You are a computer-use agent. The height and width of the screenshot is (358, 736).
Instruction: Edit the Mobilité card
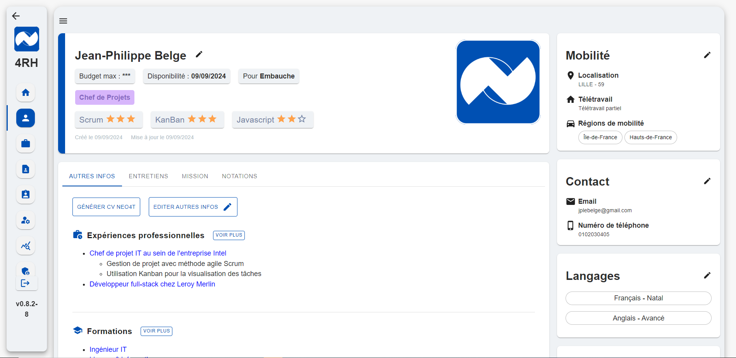tap(707, 55)
